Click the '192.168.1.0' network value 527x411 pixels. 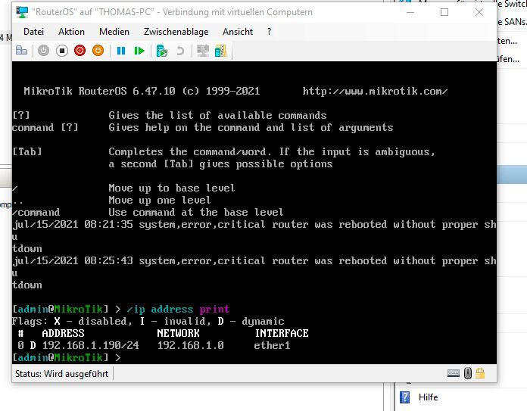pyautogui.click(x=191, y=345)
